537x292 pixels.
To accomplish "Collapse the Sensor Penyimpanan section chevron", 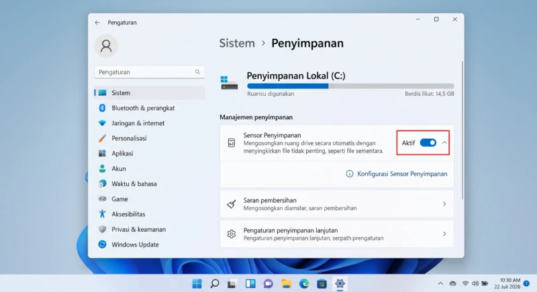I will 444,143.
